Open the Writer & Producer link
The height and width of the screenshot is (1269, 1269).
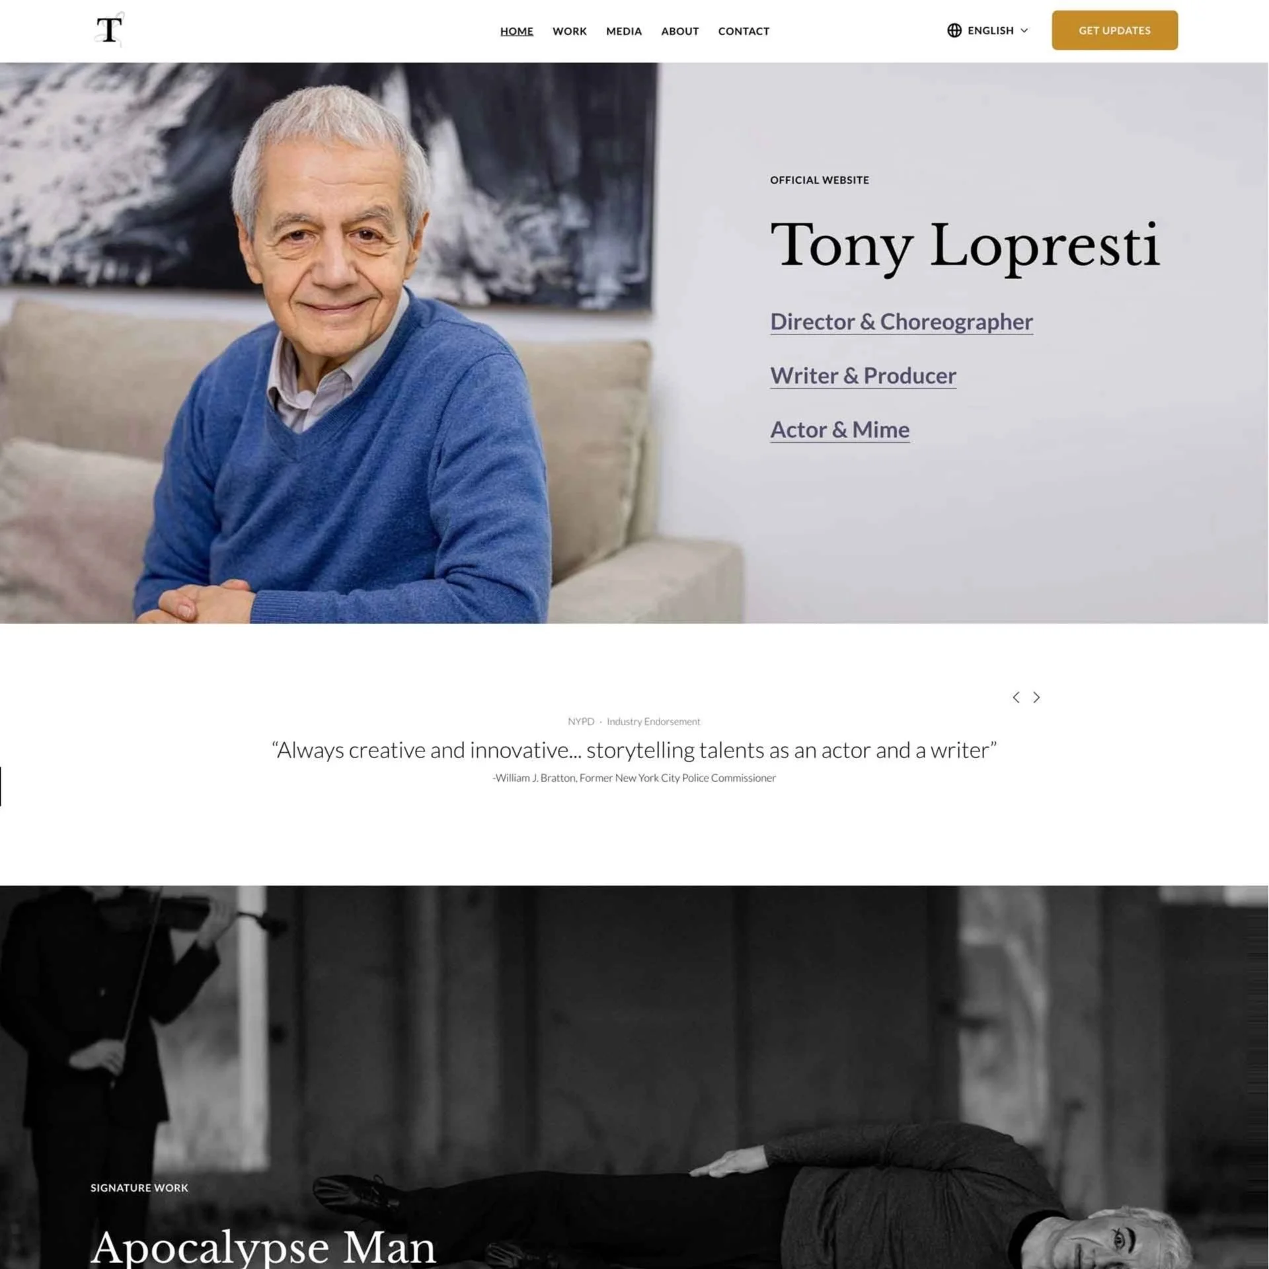coord(863,376)
